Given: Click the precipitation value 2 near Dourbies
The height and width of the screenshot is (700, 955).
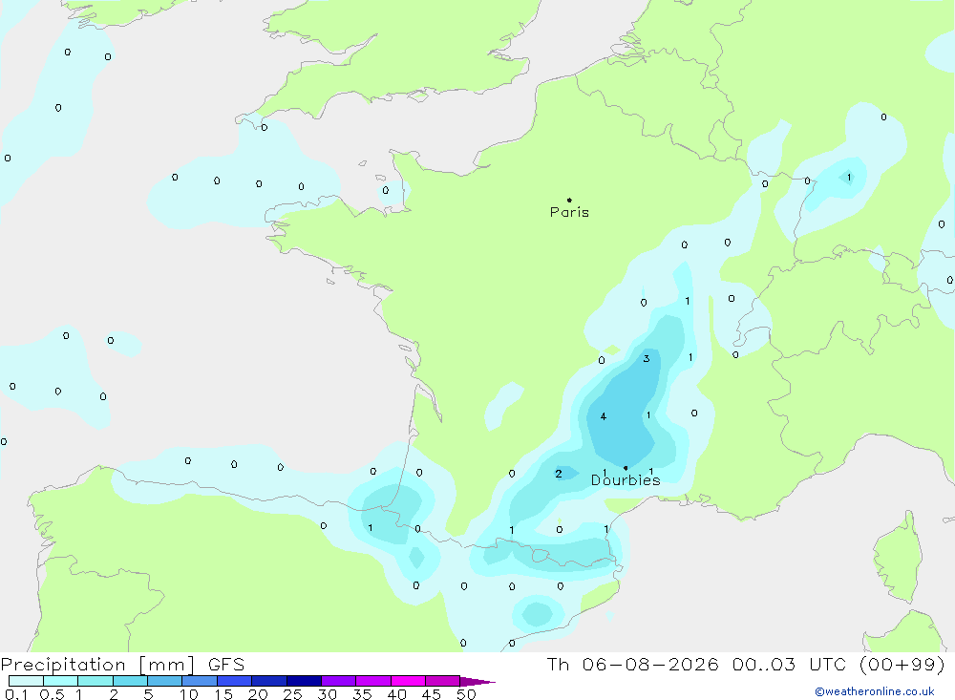Looking at the screenshot, I should pos(558,474).
